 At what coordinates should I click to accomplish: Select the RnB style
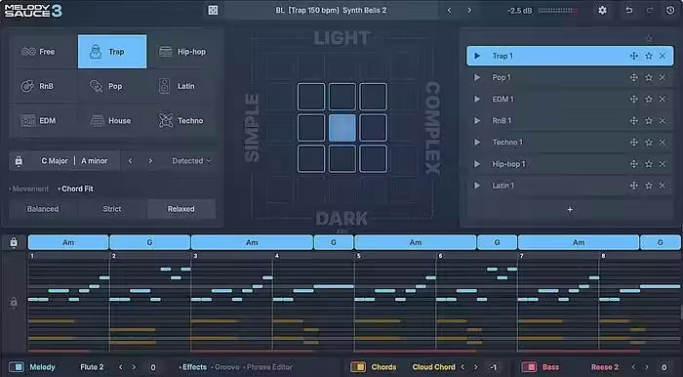(x=44, y=86)
